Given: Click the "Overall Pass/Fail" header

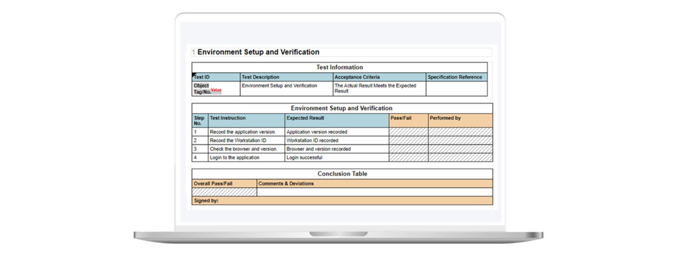Looking at the screenshot, I should [x=225, y=183].
